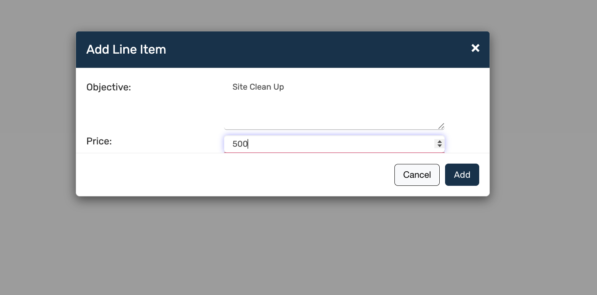Image resolution: width=597 pixels, height=295 pixels.
Task: Click the "Add Line Item" dialog title
Action: coord(126,49)
